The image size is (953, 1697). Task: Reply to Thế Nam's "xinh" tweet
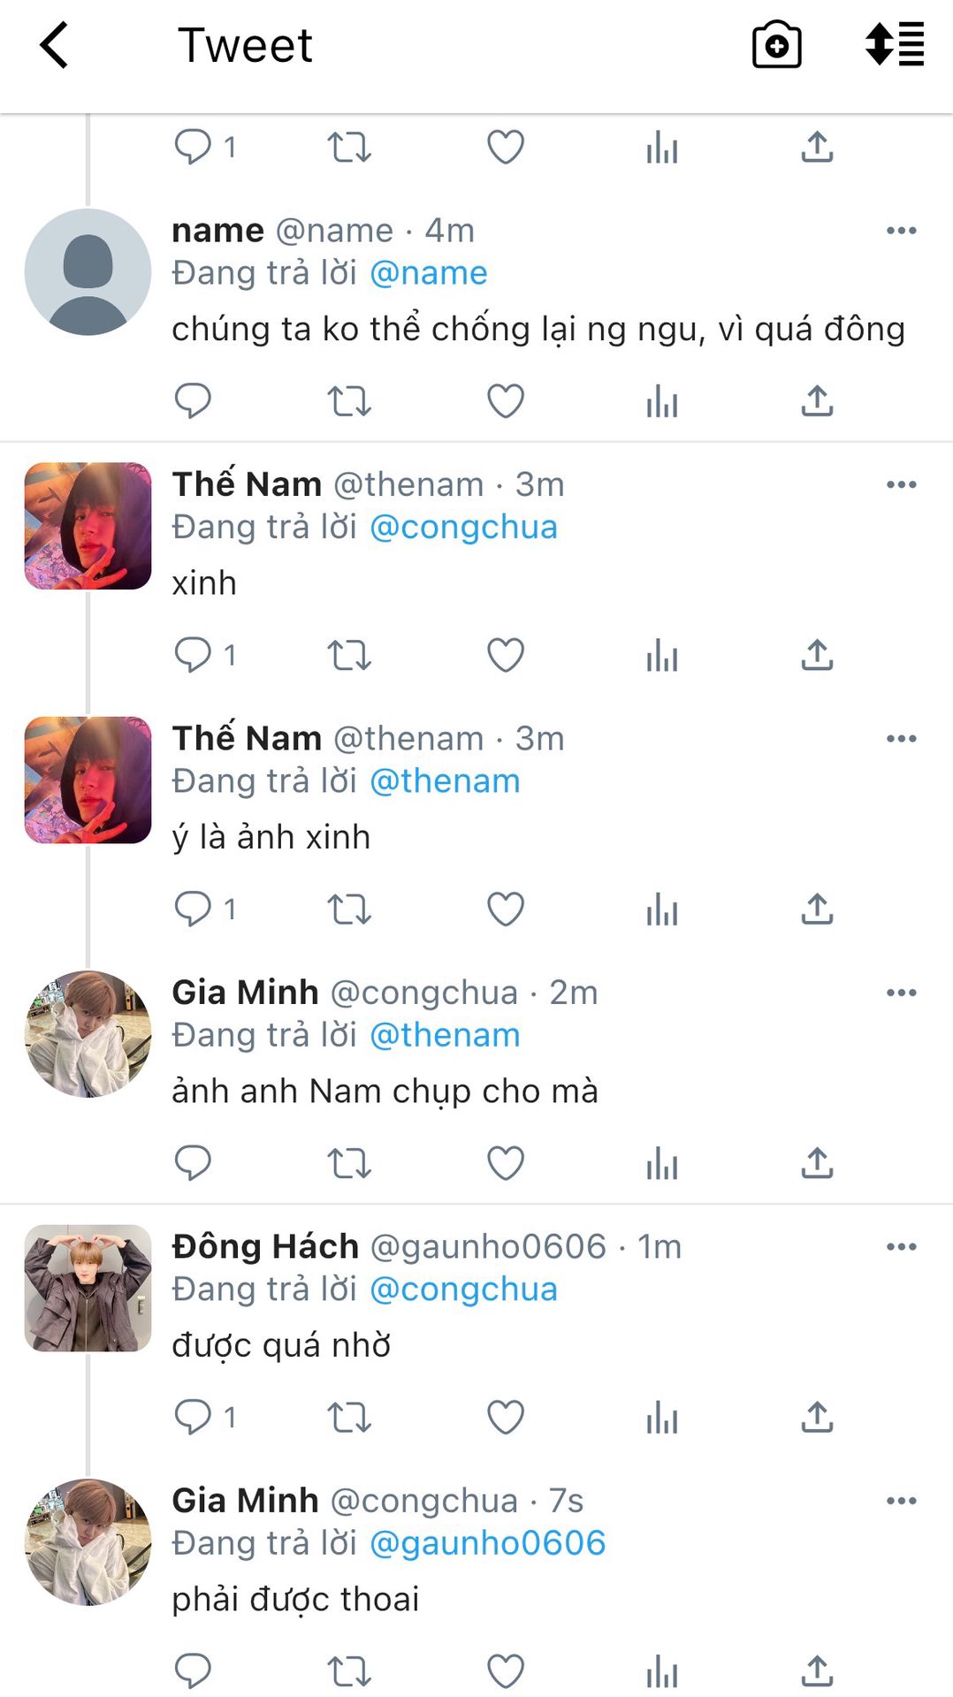click(x=193, y=655)
